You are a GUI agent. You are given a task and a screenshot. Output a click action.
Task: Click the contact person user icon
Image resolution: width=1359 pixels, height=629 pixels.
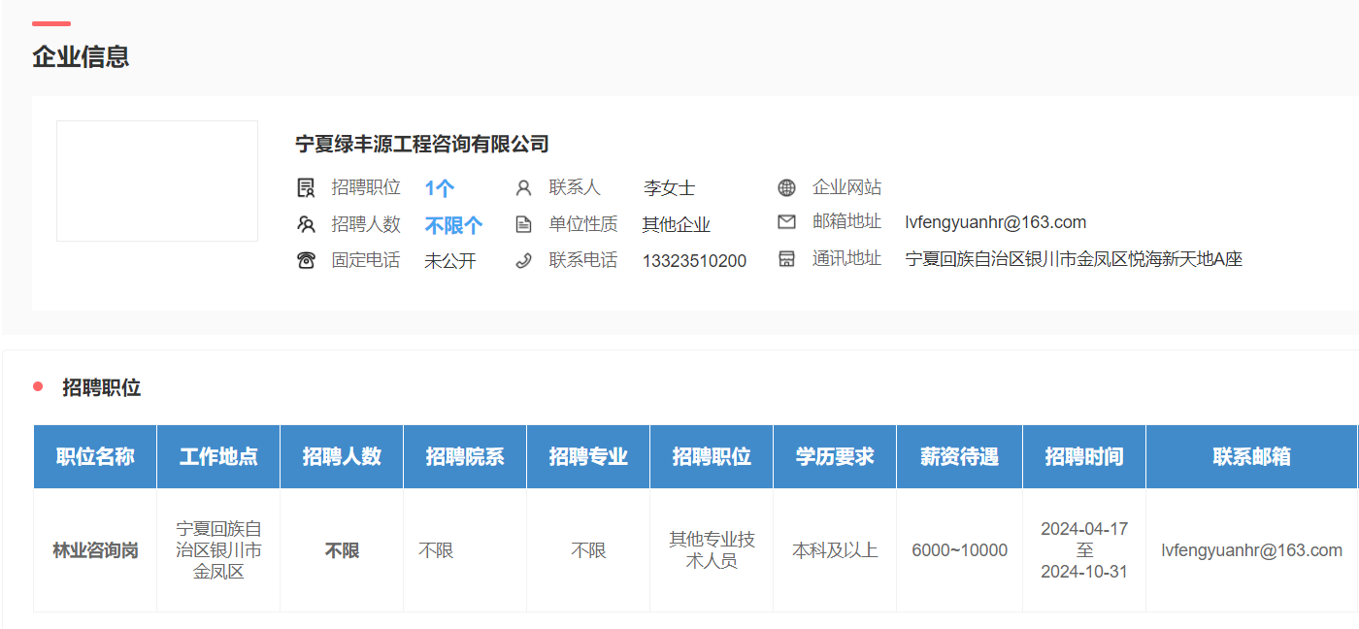point(523,187)
